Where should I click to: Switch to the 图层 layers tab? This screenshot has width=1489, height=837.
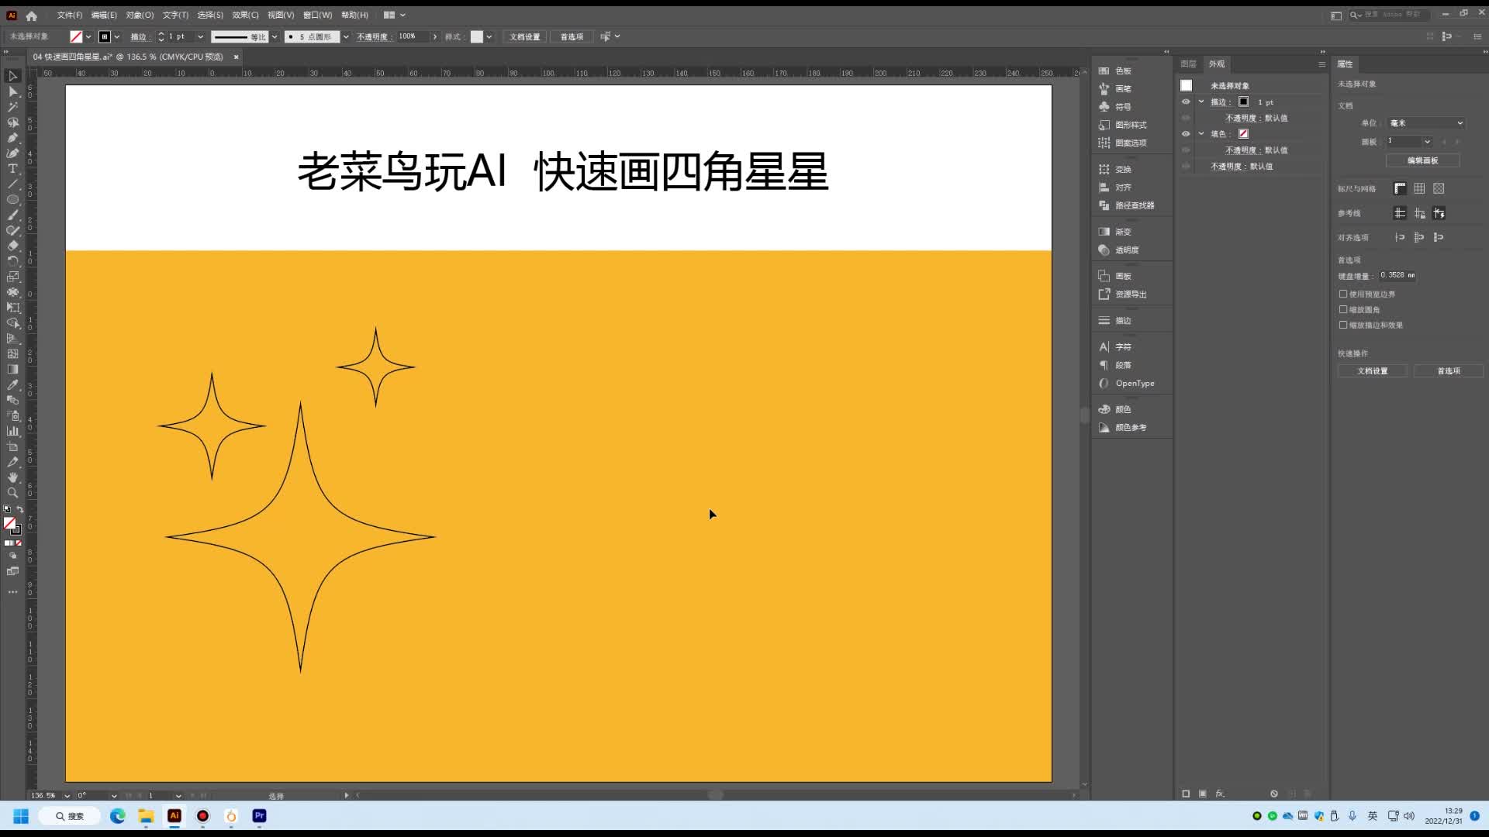[x=1188, y=64]
